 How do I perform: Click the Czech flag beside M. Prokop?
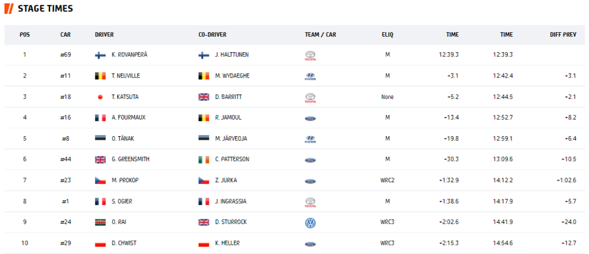pyautogui.click(x=100, y=180)
